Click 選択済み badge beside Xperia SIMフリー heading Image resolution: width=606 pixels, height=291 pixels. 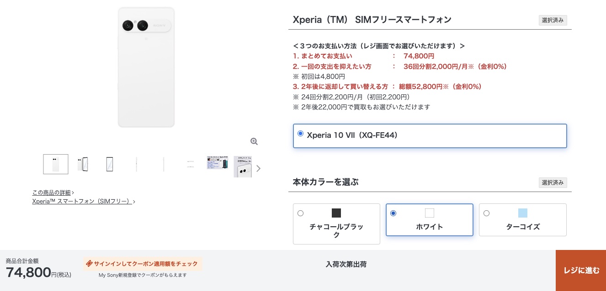tap(553, 20)
